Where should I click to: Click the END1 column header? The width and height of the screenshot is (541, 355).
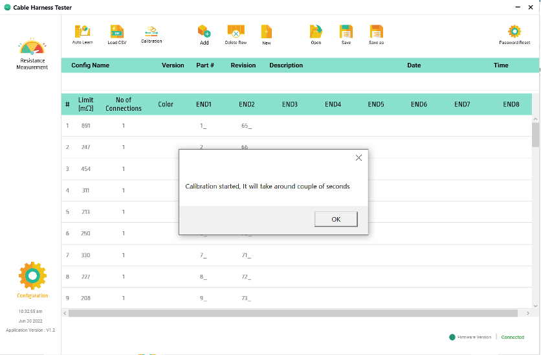204,104
